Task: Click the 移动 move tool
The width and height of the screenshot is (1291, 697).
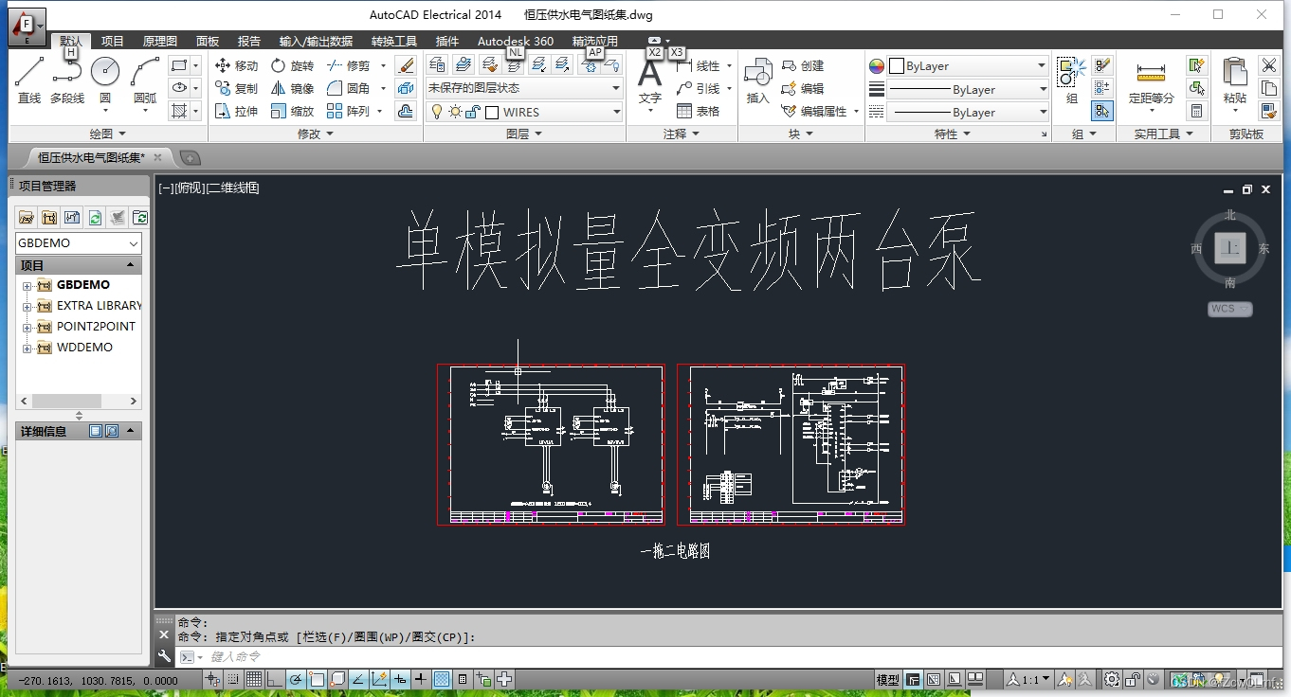Action: [x=236, y=65]
